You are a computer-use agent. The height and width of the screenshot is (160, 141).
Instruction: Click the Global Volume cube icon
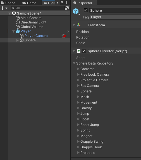pyautogui.click(x=18, y=27)
